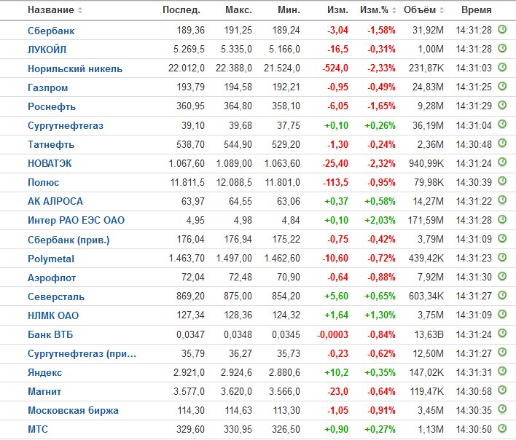Select the time cell 14:31:31

point(474,372)
